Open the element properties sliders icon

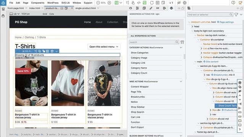tap(137, 8)
